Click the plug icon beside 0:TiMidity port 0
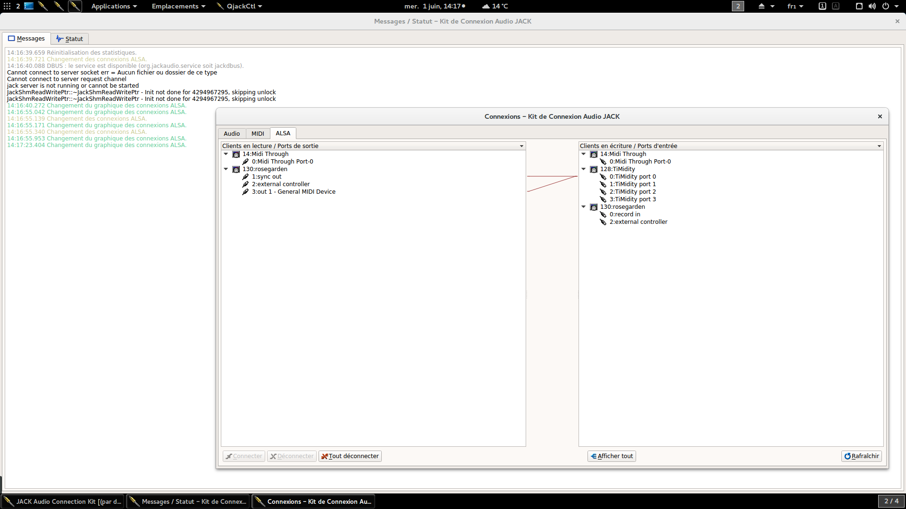This screenshot has height=509, width=906. 603,177
